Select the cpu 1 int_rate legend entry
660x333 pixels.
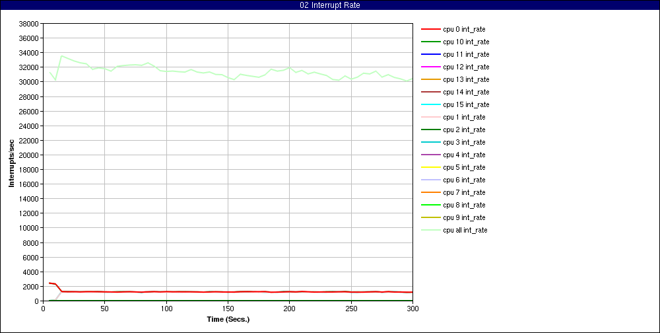[464, 117]
